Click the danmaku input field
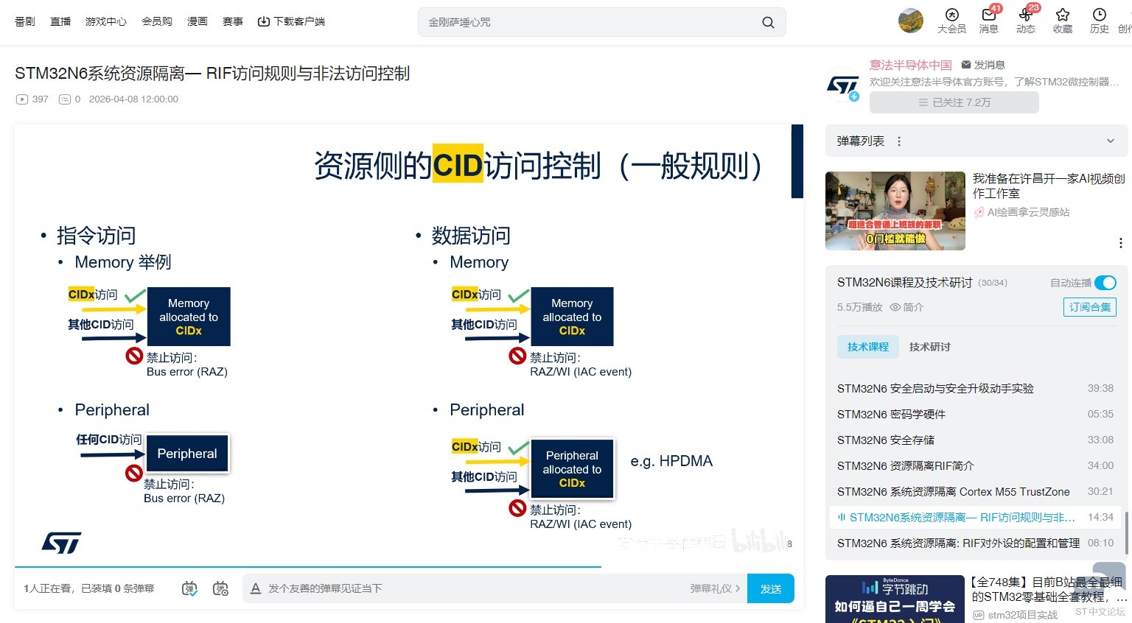Screen dimensions: 1132x623 point(472,588)
